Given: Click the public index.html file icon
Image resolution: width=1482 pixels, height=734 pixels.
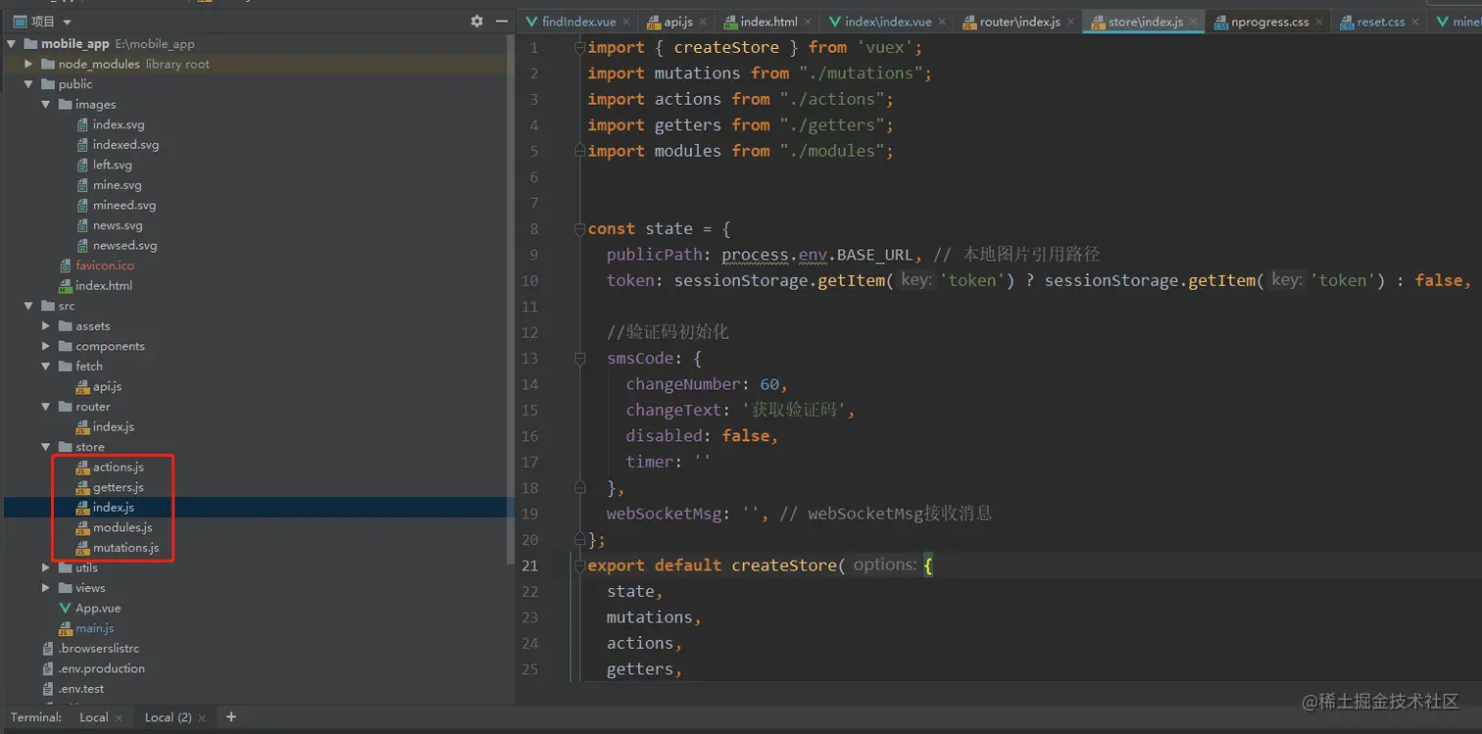Looking at the screenshot, I should pyautogui.click(x=66, y=286).
